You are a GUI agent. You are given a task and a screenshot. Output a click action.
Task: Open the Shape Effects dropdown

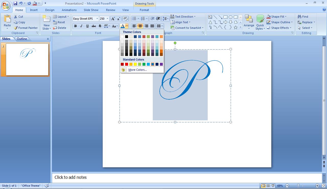279,28
